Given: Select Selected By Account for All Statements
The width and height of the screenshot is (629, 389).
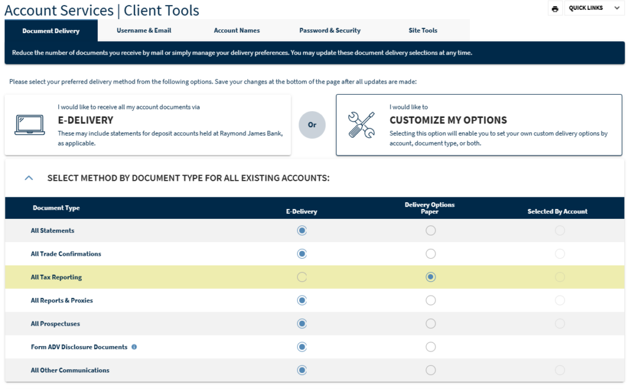Looking at the screenshot, I should coord(560,230).
